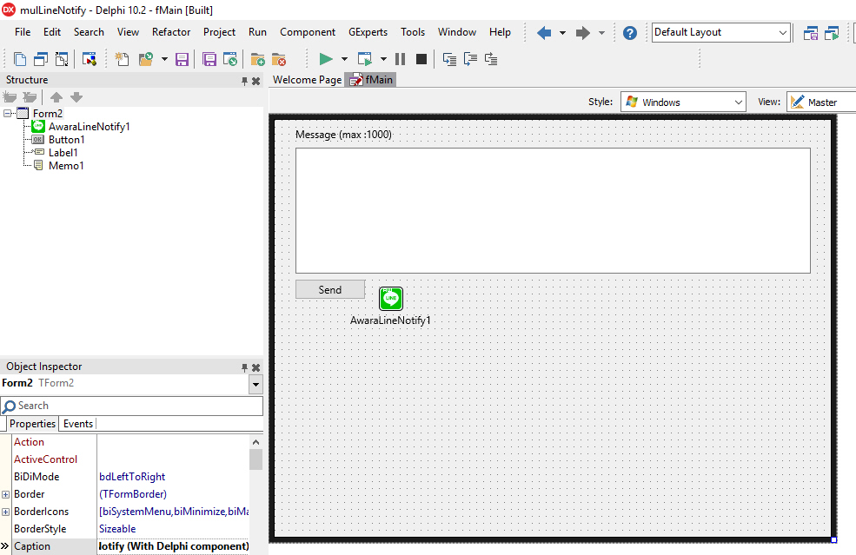The image size is (856, 555).
Task: Open the Refactor menu
Action: tap(171, 32)
